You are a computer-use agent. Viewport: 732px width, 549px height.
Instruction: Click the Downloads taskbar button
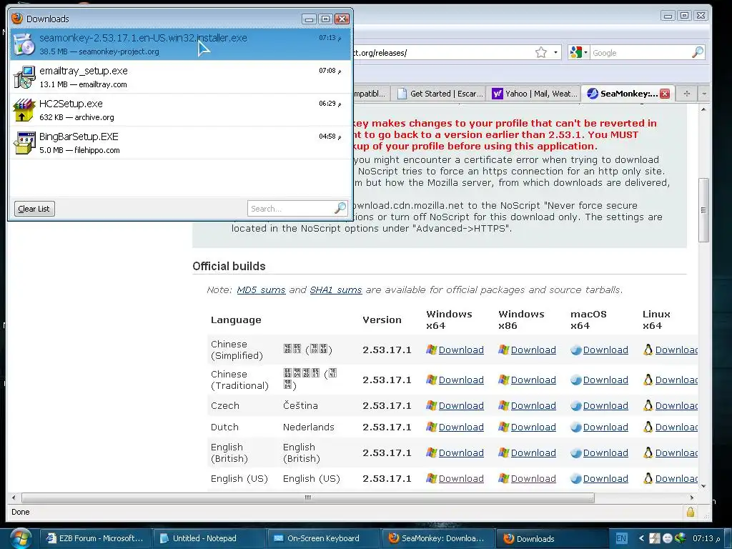click(x=551, y=538)
